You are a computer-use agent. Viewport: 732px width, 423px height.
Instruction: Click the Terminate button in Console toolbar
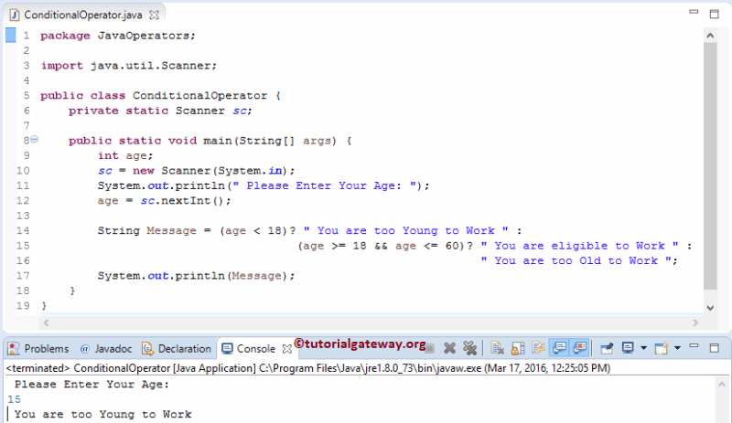pyautogui.click(x=430, y=348)
